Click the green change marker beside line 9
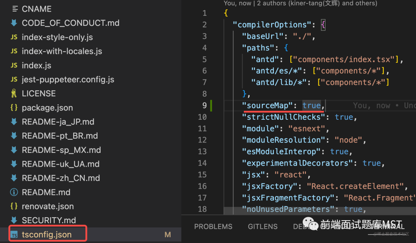The width and height of the screenshot is (416, 243). (x=211, y=105)
